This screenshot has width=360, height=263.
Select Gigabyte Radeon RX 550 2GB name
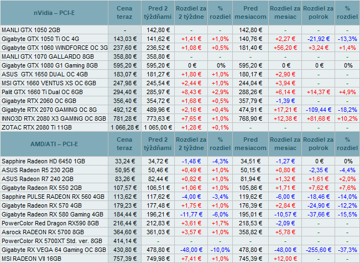(x=42, y=188)
